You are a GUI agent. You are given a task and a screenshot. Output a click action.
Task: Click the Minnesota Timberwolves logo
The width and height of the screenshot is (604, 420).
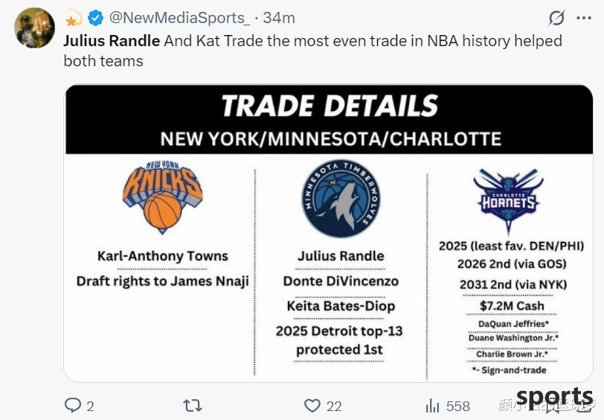341,198
